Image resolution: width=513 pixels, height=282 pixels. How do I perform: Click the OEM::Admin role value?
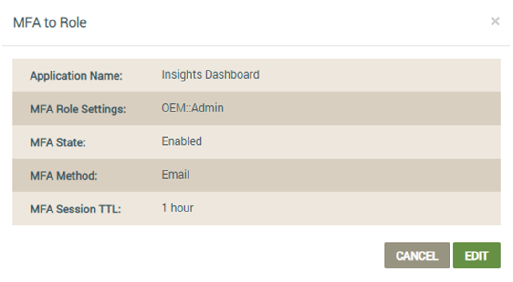click(x=192, y=108)
